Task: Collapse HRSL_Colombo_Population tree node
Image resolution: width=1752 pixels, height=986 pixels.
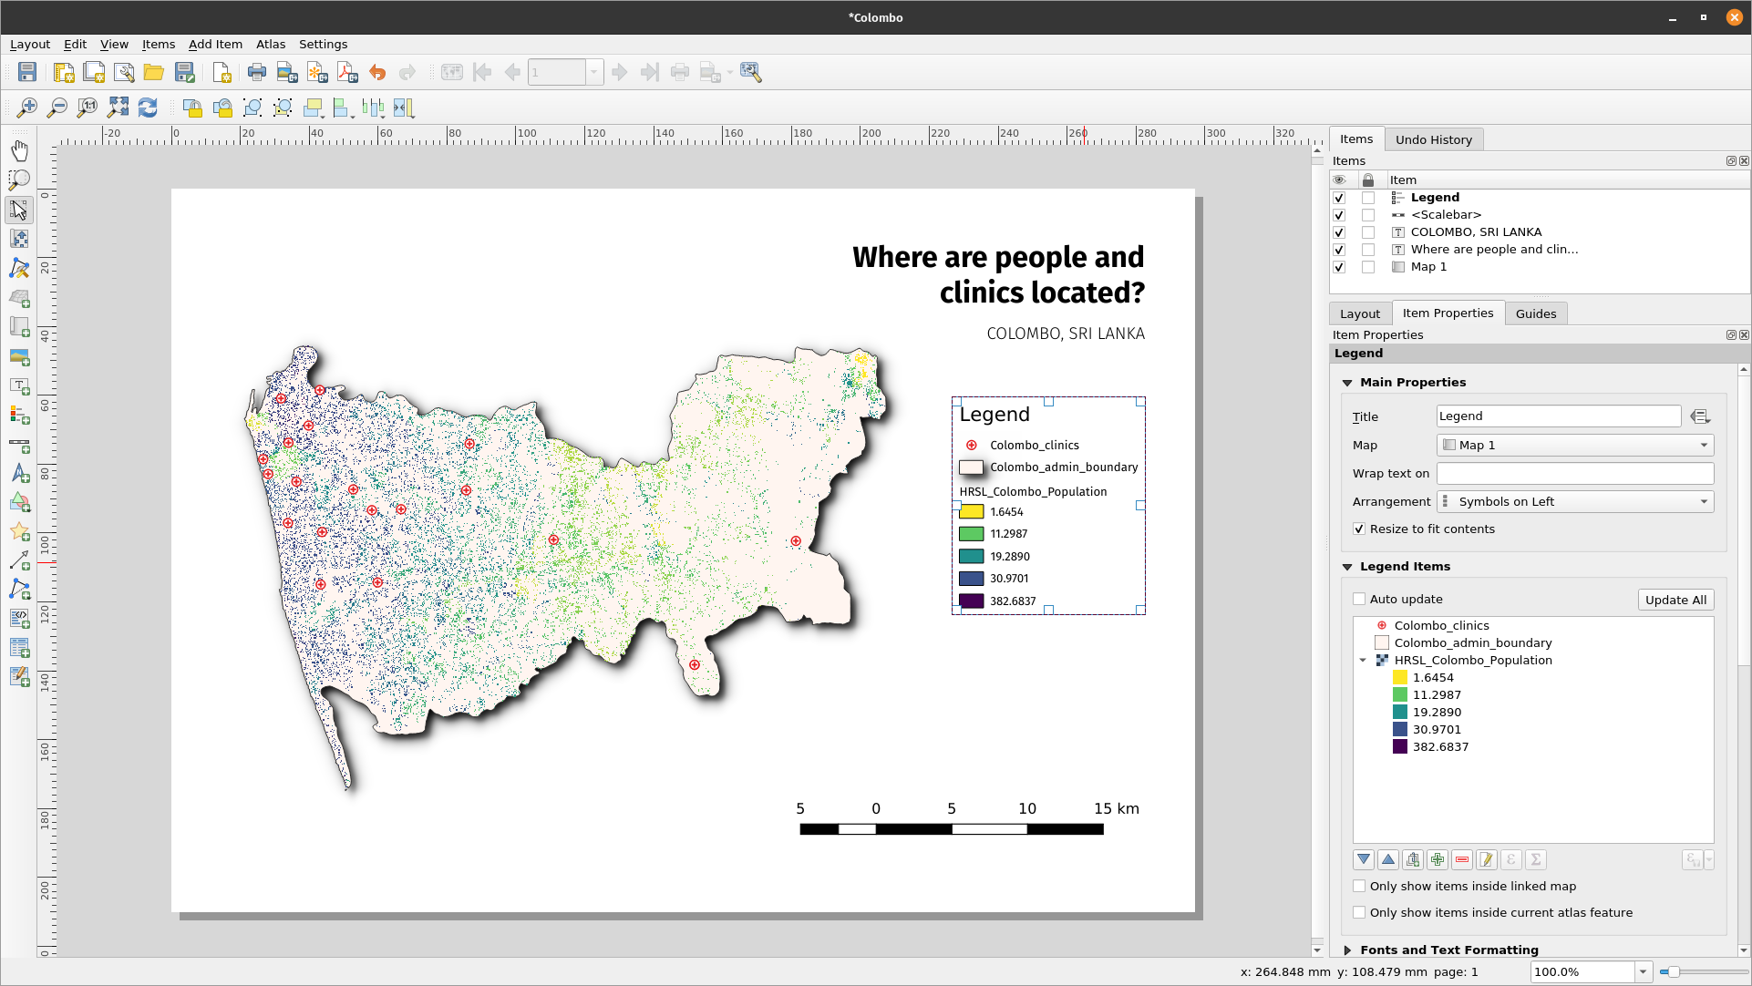Action: click(1364, 661)
